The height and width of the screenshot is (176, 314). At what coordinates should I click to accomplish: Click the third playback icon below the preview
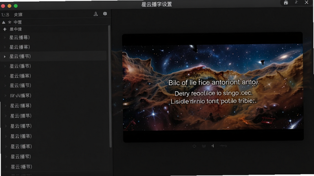click(x=213, y=146)
